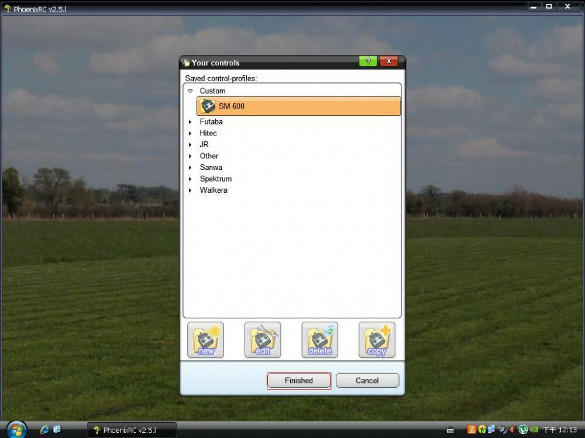Expand the Spektrum profile group
Image resolution: width=585 pixels, height=438 pixels.
(x=190, y=179)
